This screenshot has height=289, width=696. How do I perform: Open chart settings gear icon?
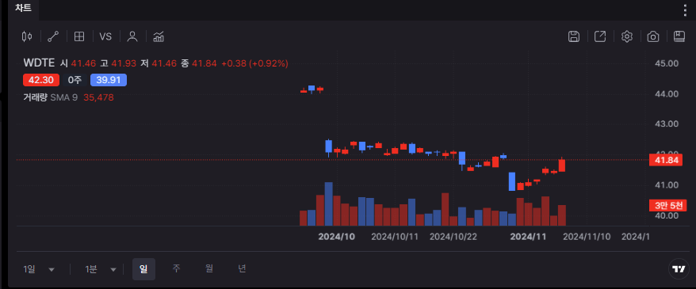click(627, 36)
